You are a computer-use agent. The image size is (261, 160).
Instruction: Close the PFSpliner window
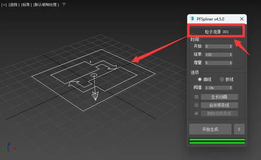click(242, 19)
